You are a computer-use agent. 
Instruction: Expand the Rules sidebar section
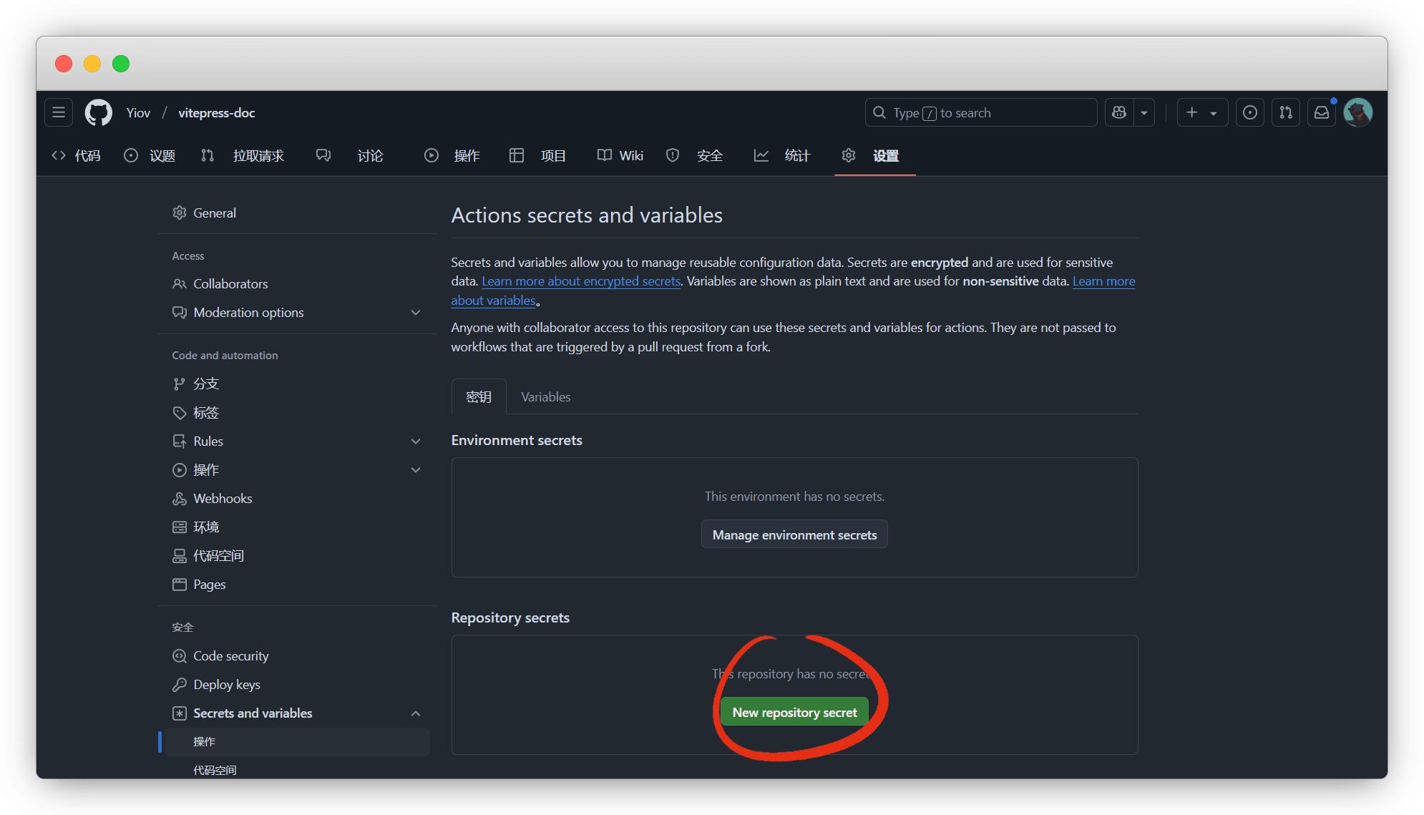(416, 441)
